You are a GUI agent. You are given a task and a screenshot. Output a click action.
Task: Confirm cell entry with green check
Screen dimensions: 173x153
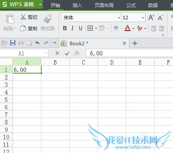tap(67, 53)
